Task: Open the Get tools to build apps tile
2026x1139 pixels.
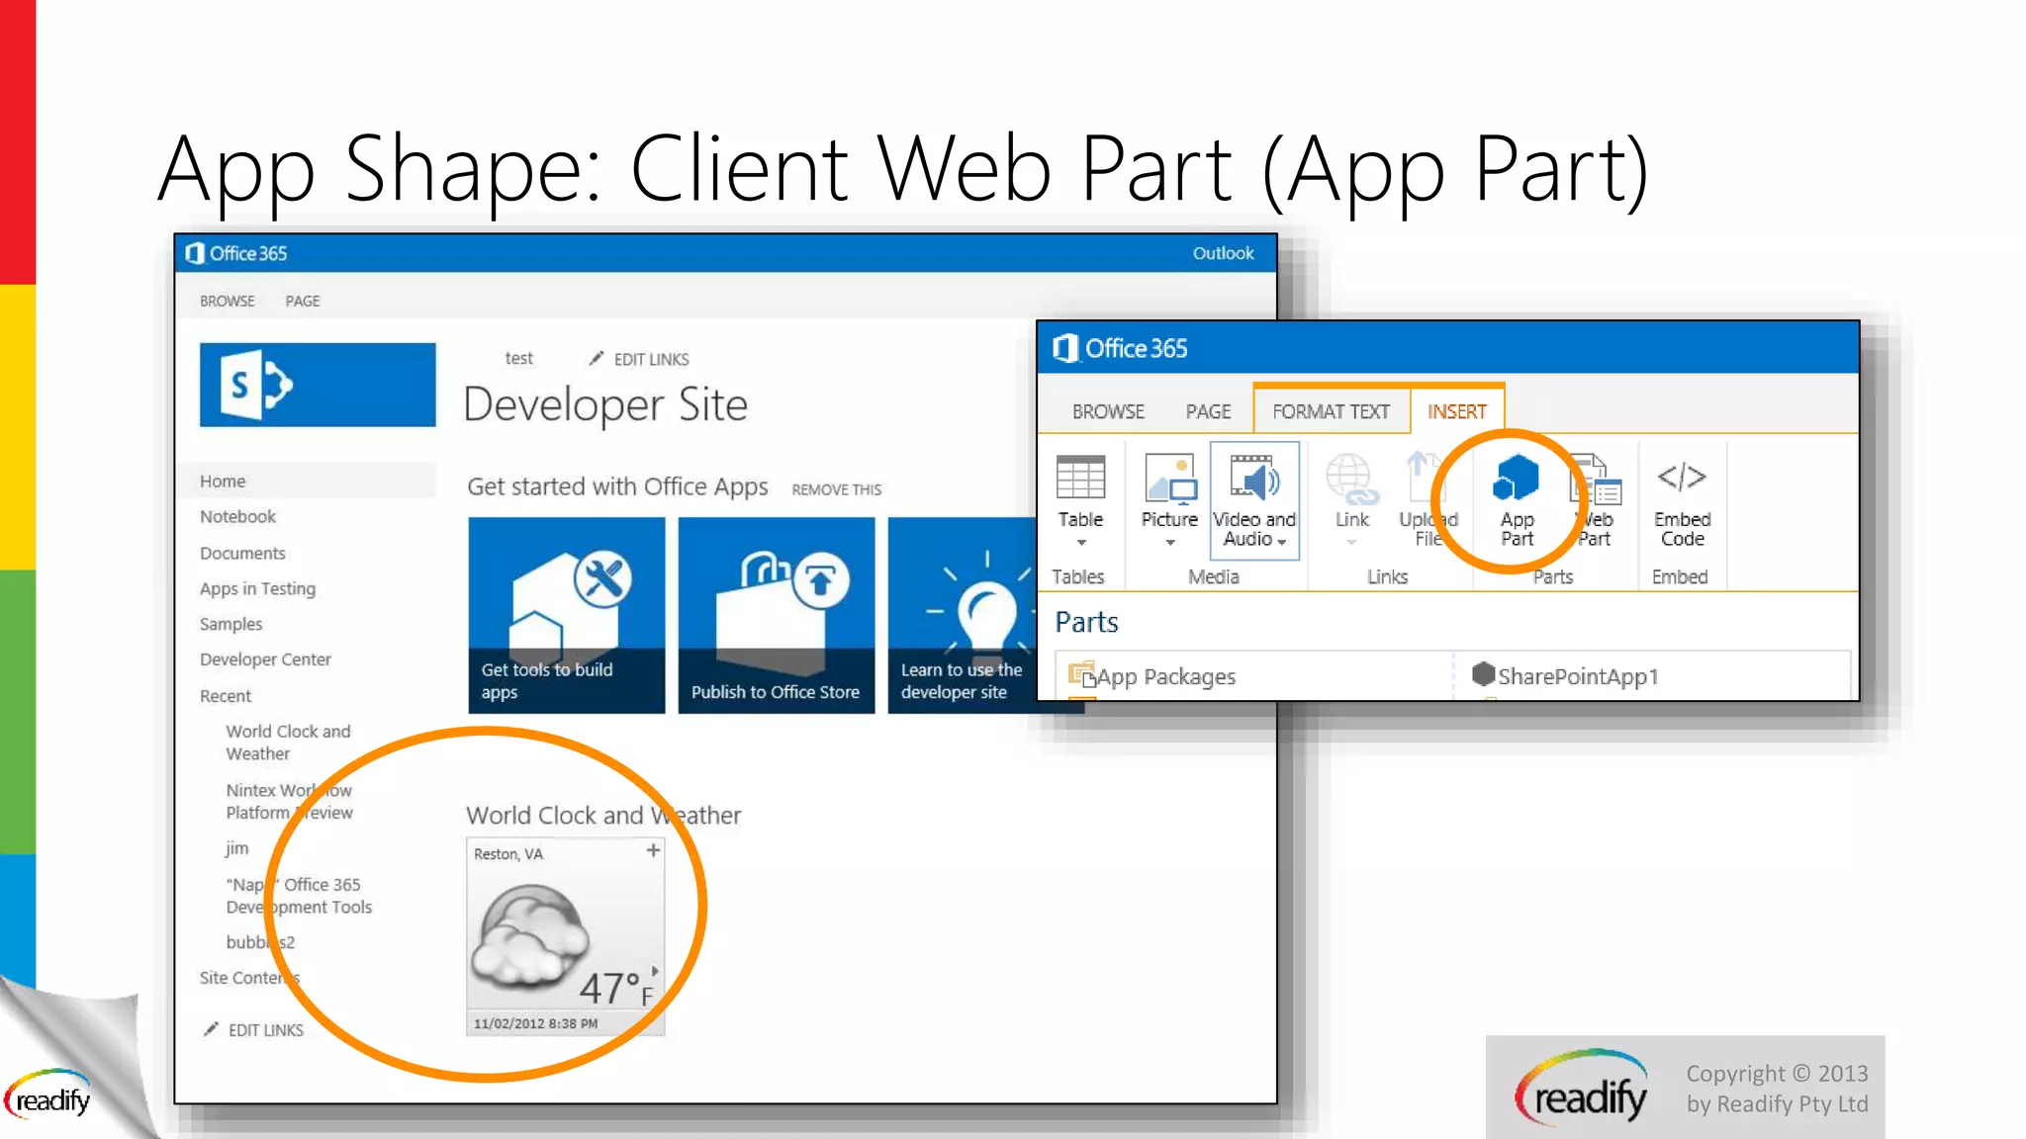Action: (x=567, y=615)
